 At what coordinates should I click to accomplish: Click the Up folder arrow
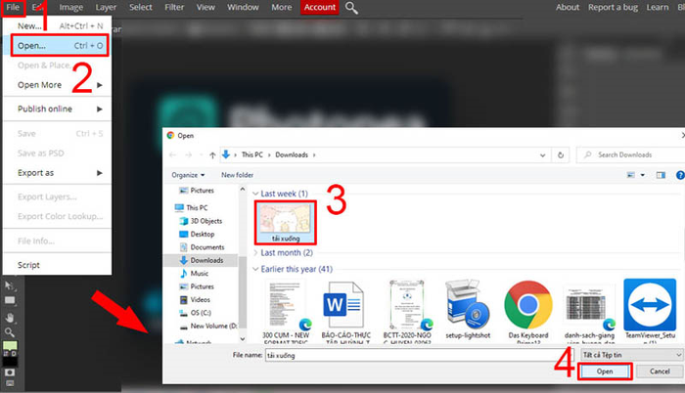[212, 155]
